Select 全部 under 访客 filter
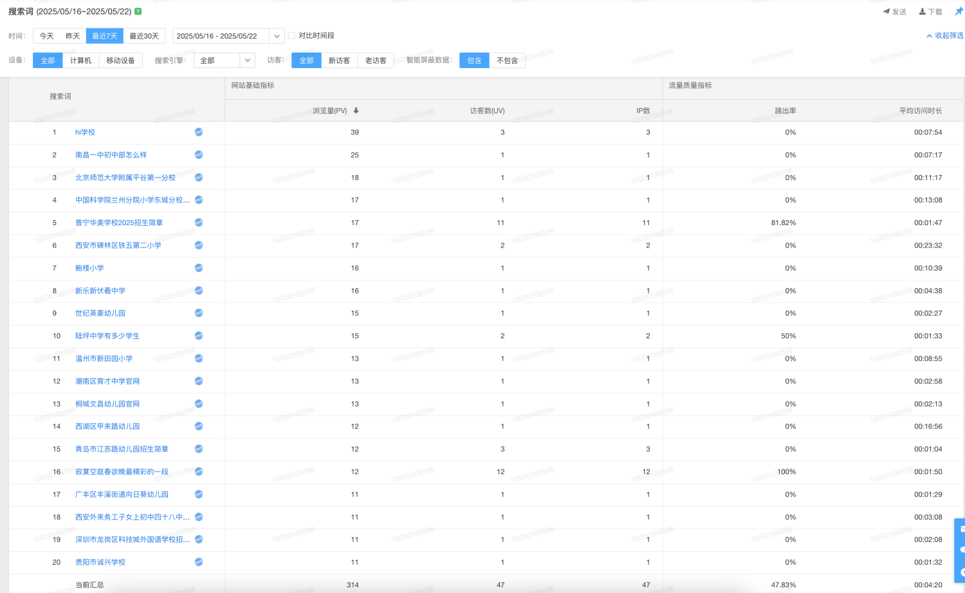The image size is (965, 593). (306, 60)
